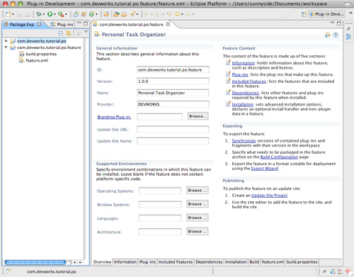Click Browse for Architecture
354x277 pixels.
click(198, 232)
